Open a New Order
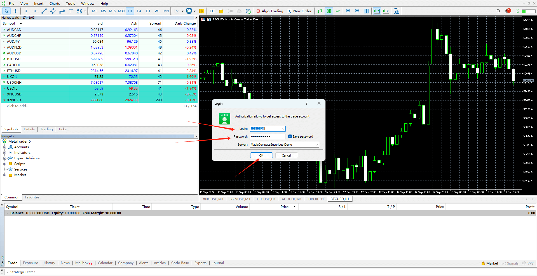Screen dimensions: 537x276 pyautogui.click(x=299, y=11)
